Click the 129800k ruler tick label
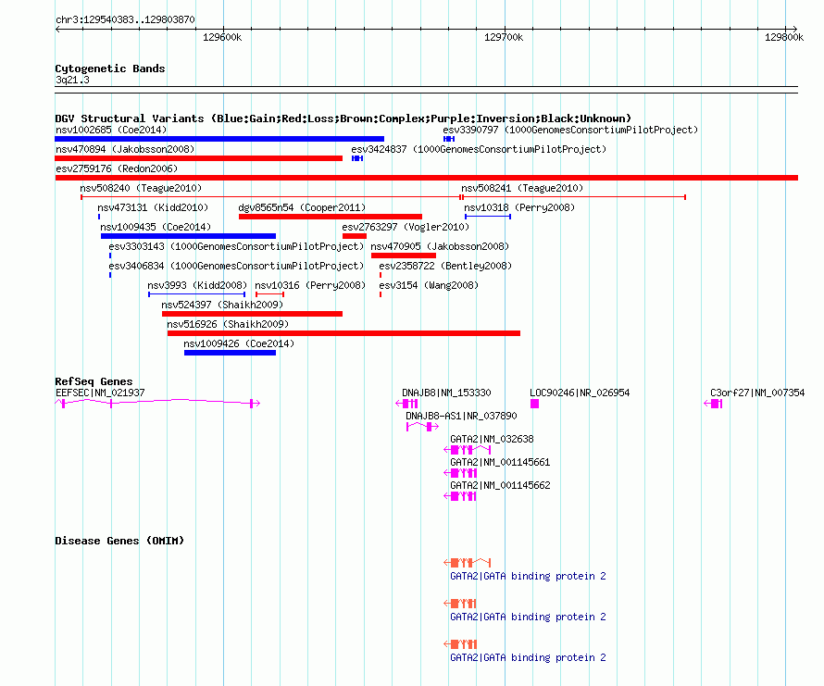The width and height of the screenshot is (824, 686). 784,37
